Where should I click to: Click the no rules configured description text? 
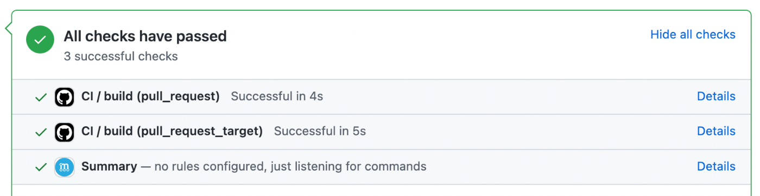[290, 166]
